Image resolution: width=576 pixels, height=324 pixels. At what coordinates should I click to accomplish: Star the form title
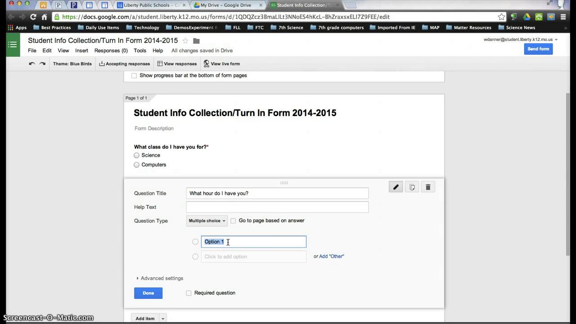185,41
